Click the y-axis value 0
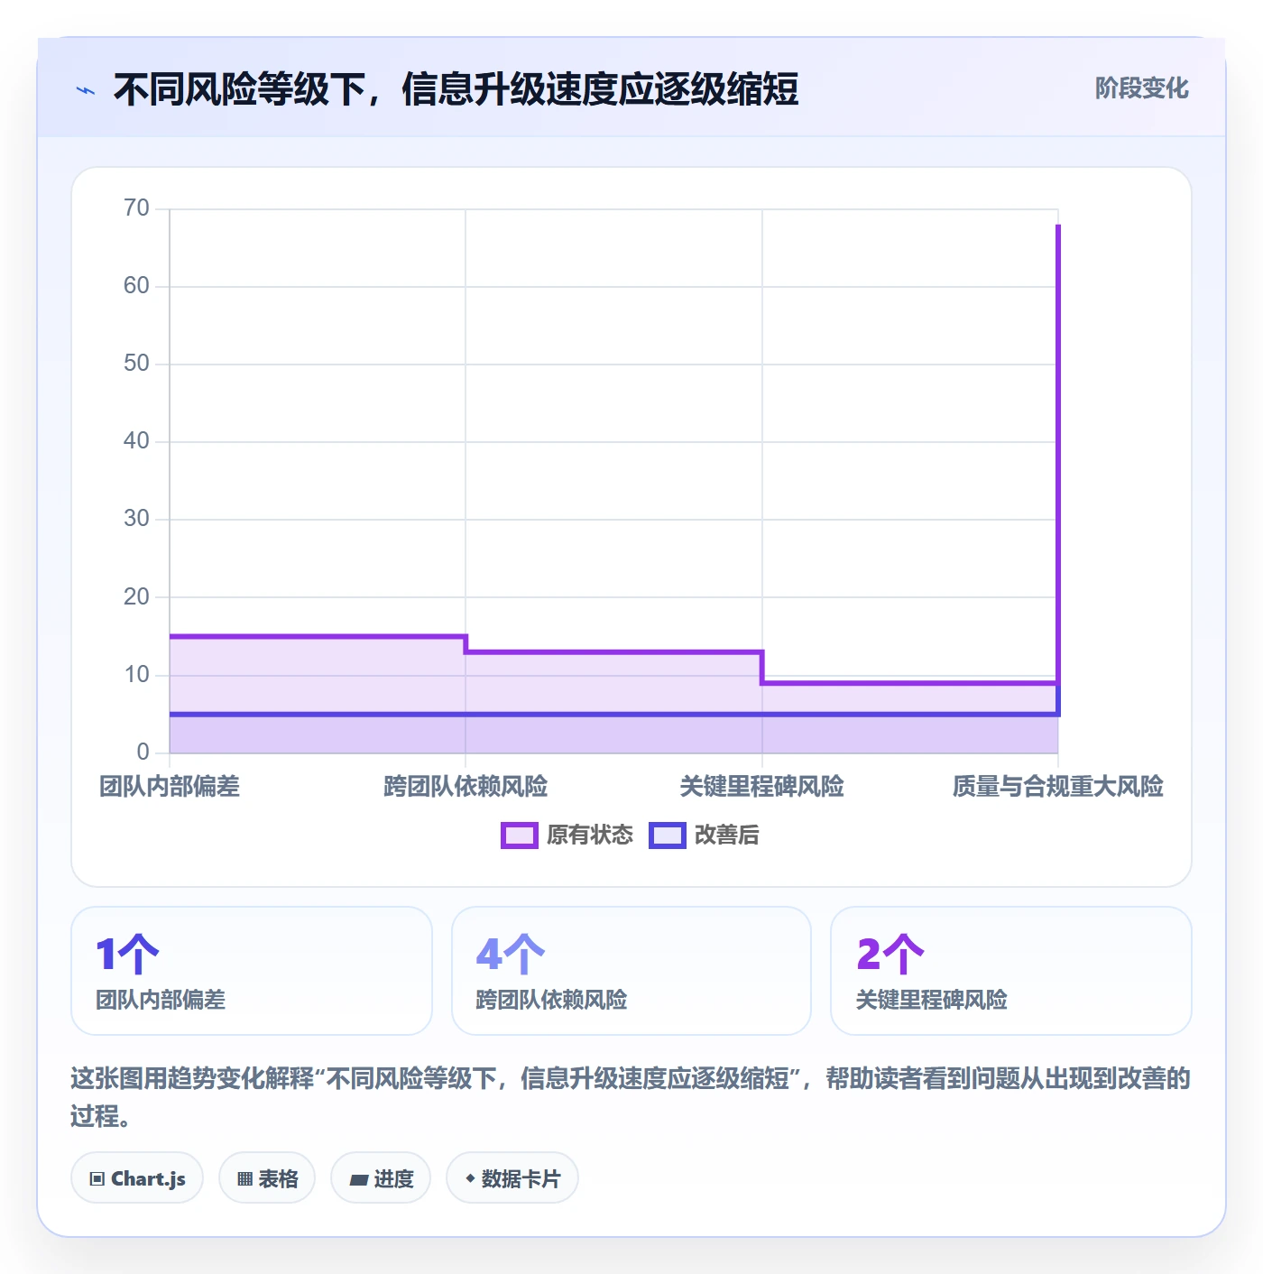This screenshot has height=1274, width=1263. point(143,752)
